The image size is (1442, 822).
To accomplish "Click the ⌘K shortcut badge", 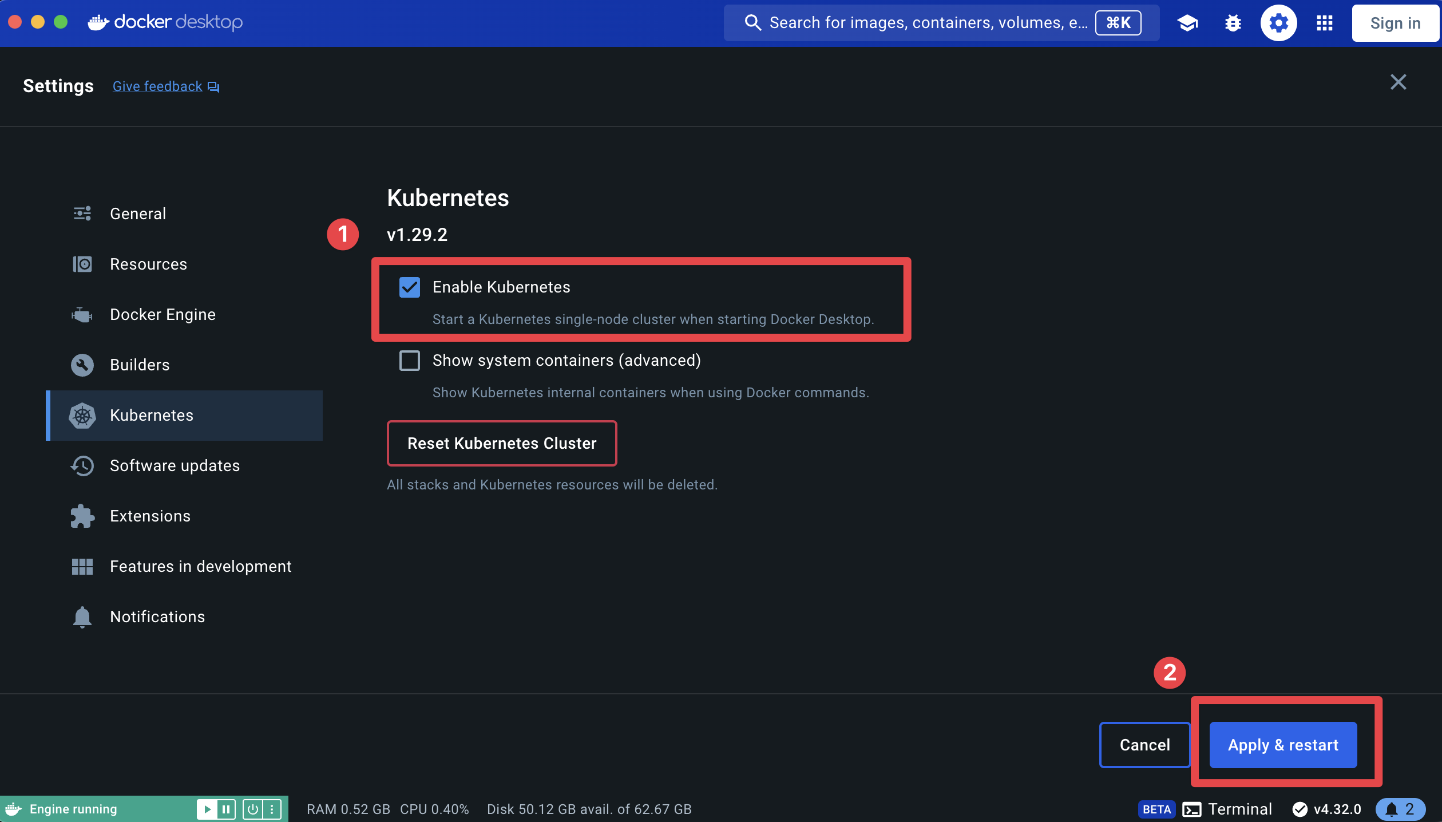I will pos(1118,23).
